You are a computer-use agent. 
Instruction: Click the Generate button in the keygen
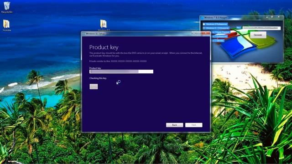point(258,35)
